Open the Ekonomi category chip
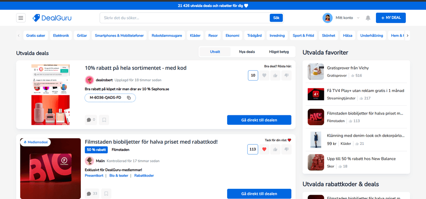This screenshot has width=426, height=199. (x=232, y=36)
